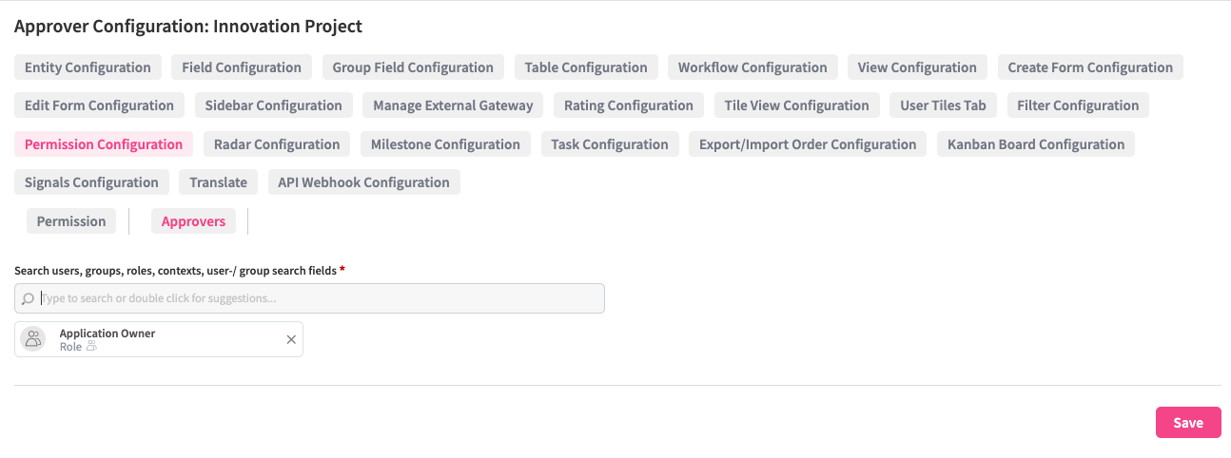Open the Translate tab

[x=218, y=182]
